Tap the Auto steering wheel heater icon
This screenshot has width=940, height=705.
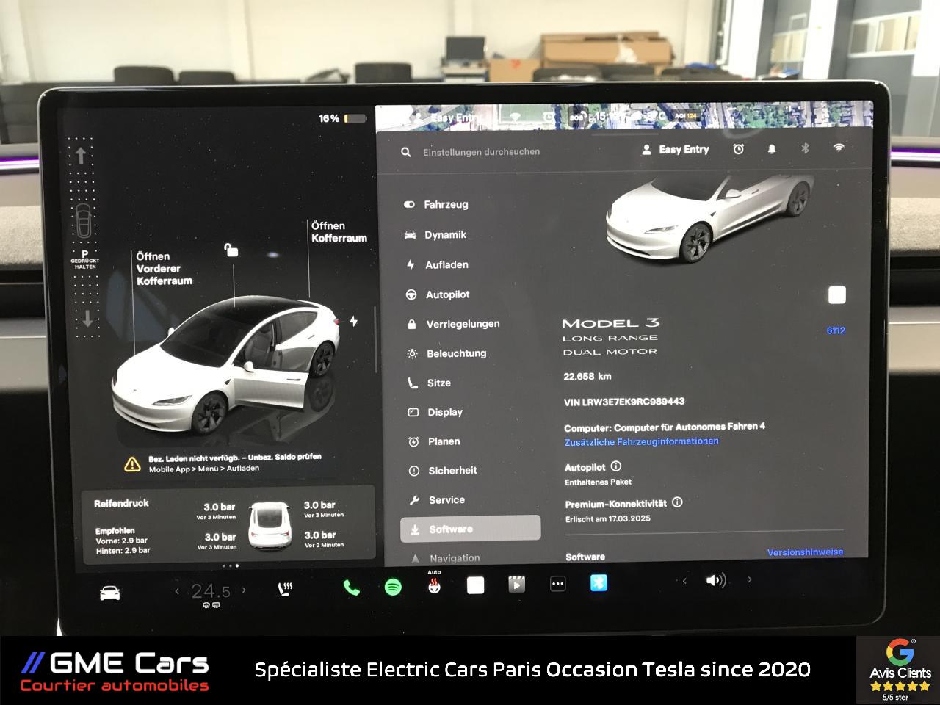tap(435, 586)
